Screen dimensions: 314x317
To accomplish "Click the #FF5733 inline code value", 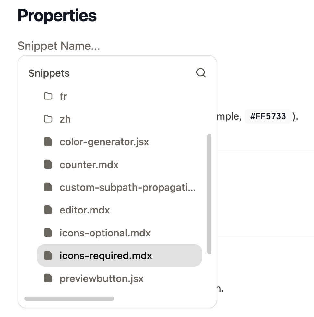I will (x=268, y=116).
